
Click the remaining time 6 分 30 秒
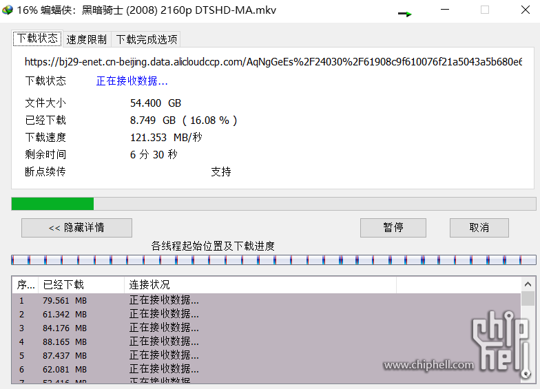pos(154,154)
